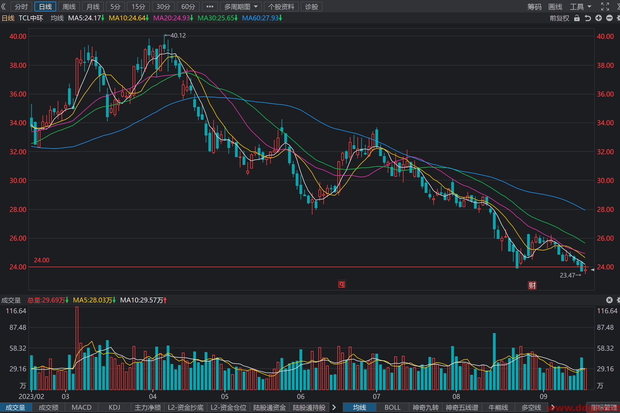Open the 前复权 adjustment setting
The image size is (620, 413).
click(x=559, y=18)
